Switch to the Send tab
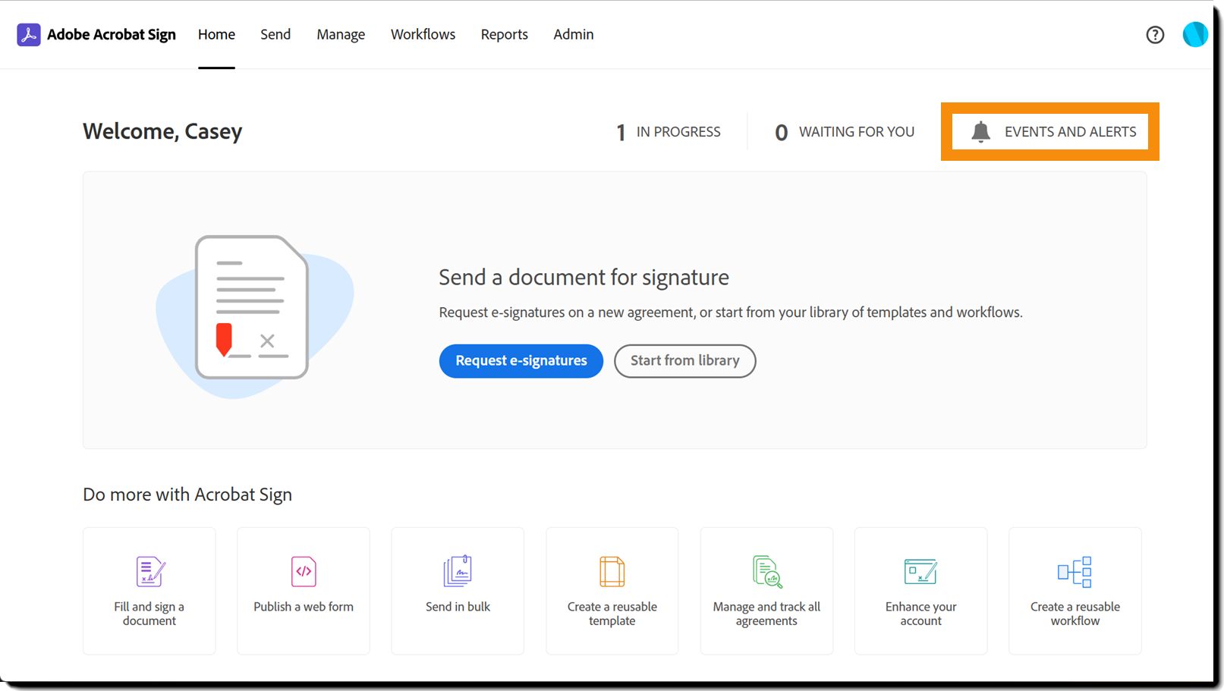Viewport: 1224px width, 691px height. [275, 35]
